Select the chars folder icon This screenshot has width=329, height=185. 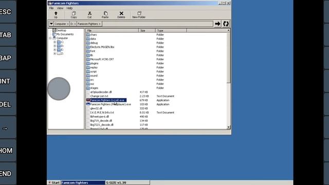coord(88,35)
